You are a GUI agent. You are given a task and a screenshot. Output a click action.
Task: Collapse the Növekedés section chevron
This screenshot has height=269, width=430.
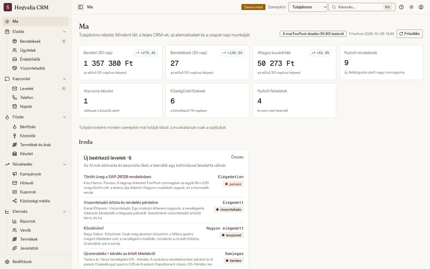tap(64, 164)
